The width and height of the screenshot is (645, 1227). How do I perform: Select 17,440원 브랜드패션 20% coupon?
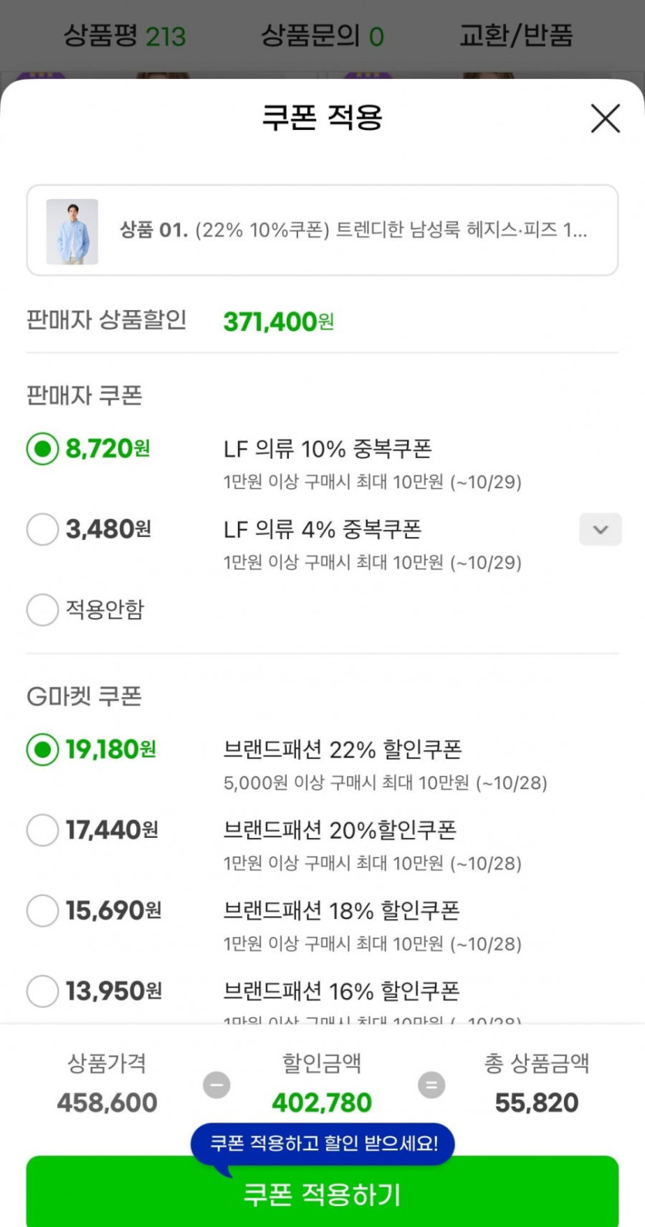pyautogui.click(x=42, y=829)
